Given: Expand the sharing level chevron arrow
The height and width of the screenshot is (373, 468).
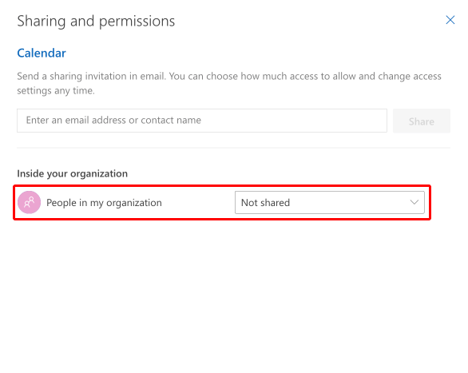Looking at the screenshot, I should click(x=414, y=202).
